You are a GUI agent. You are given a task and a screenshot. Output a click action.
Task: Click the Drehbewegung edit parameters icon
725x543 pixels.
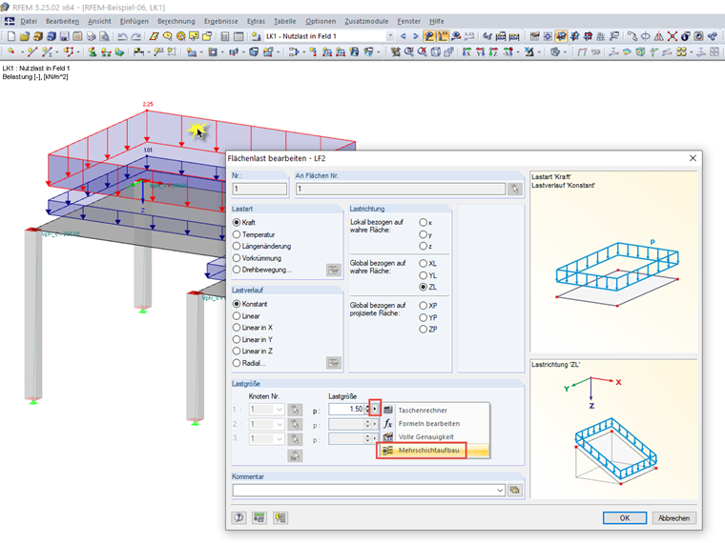pos(333,271)
